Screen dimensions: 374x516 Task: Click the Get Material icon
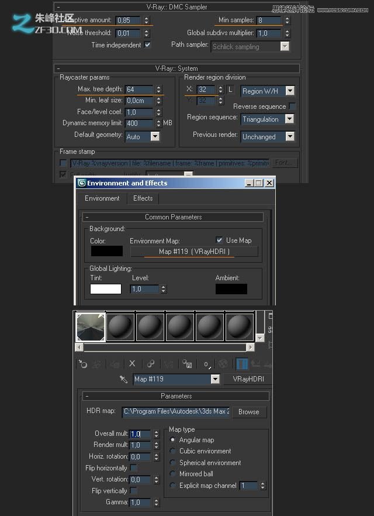click(82, 364)
